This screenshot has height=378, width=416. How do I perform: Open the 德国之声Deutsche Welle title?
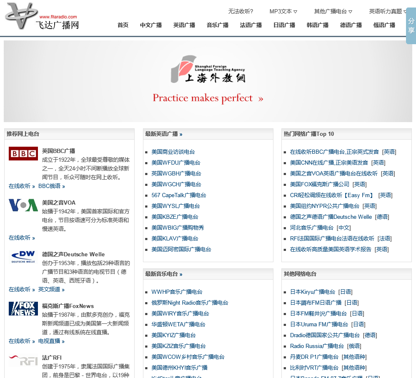pyautogui.click(x=73, y=254)
